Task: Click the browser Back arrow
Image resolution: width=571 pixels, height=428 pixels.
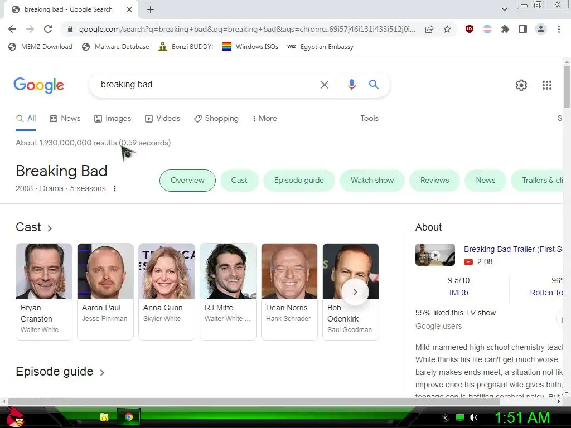Action: (x=12, y=29)
